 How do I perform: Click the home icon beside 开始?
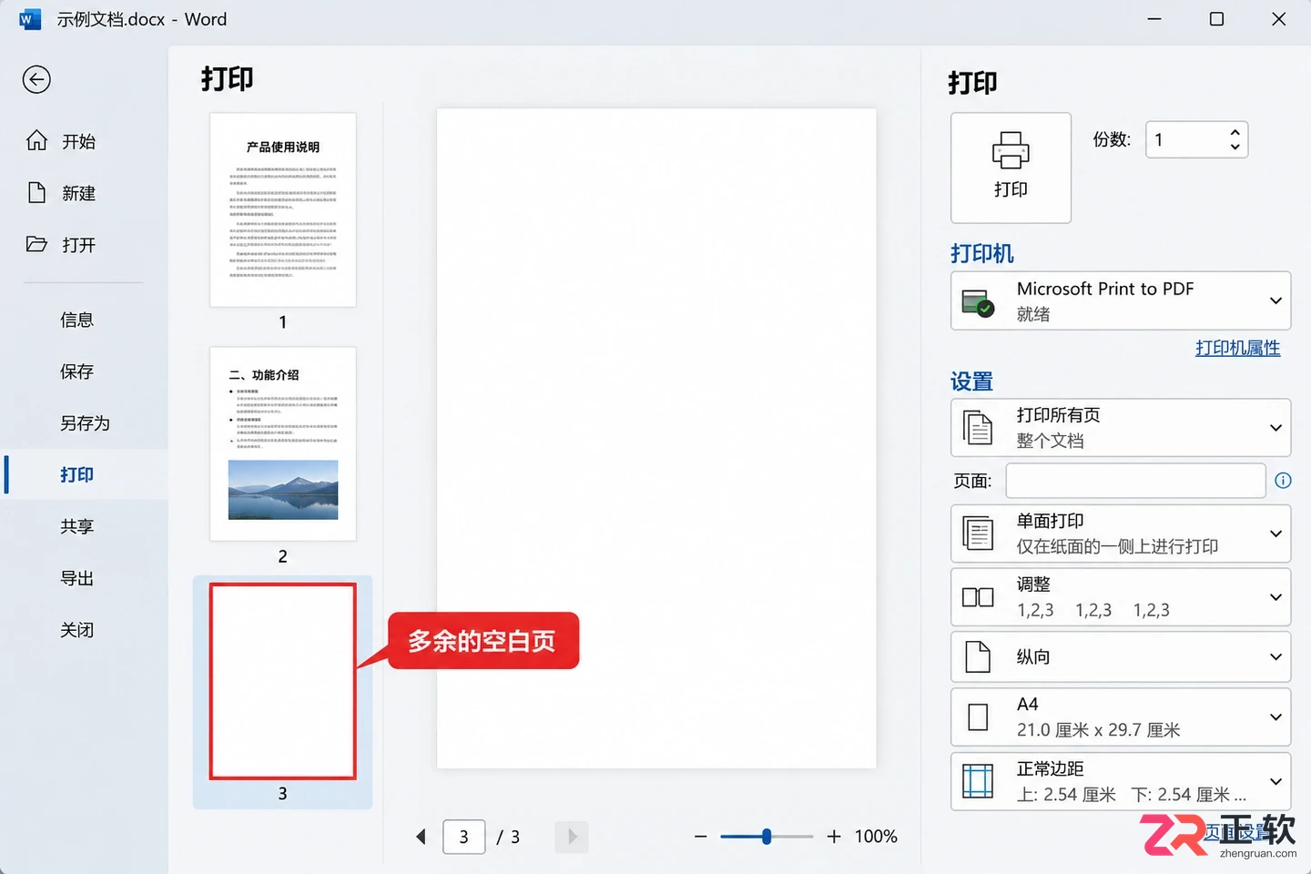36,140
